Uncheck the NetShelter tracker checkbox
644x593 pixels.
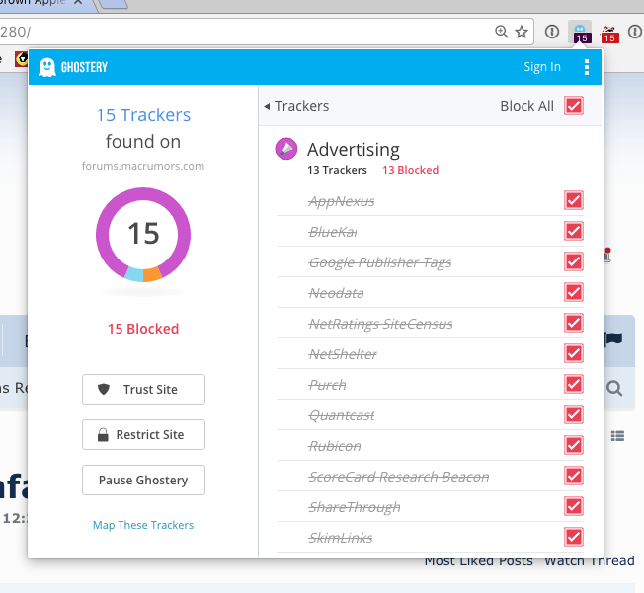coord(574,353)
